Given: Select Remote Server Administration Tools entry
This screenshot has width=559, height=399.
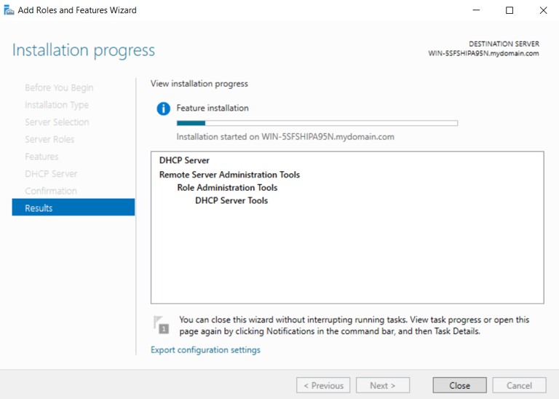Looking at the screenshot, I should [229, 175].
